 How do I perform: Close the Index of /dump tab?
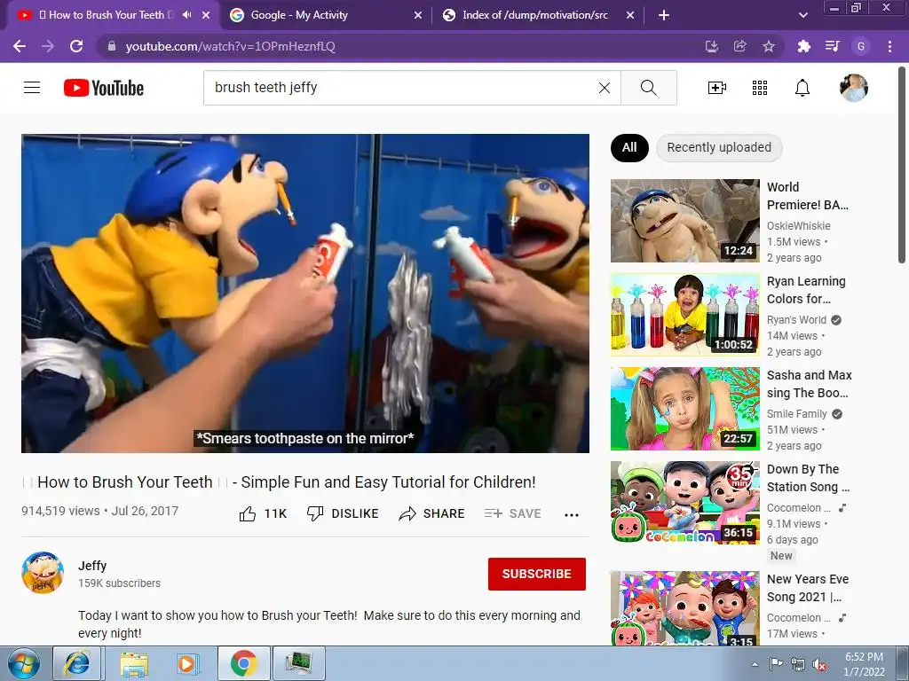coord(630,15)
